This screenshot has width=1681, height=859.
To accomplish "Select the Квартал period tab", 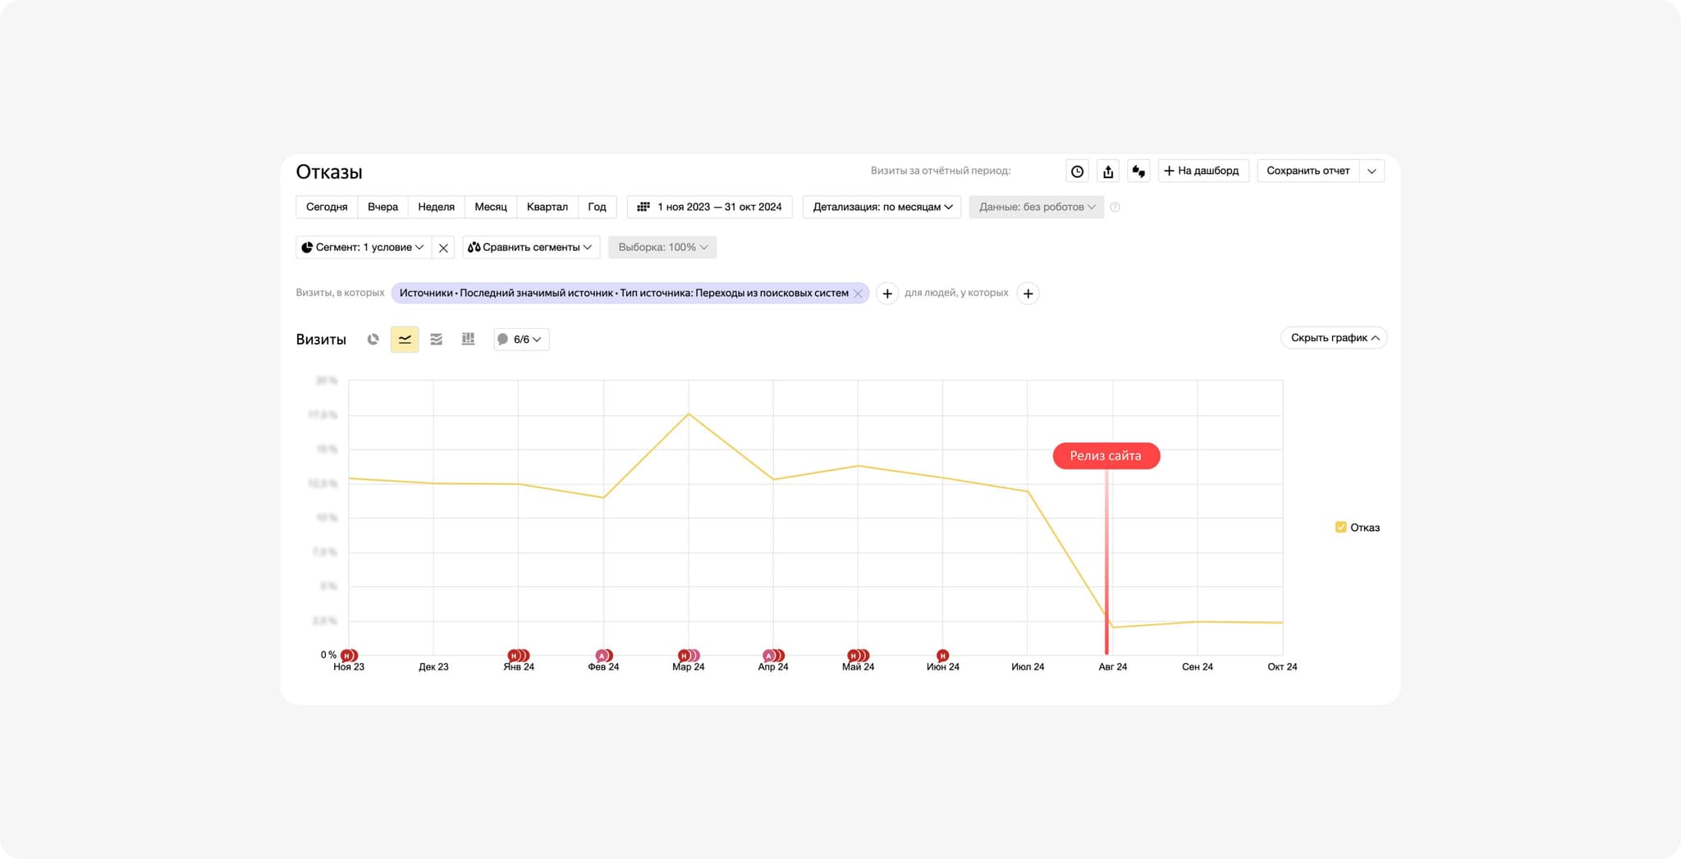I will pyautogui.click(x=547, y=207).
